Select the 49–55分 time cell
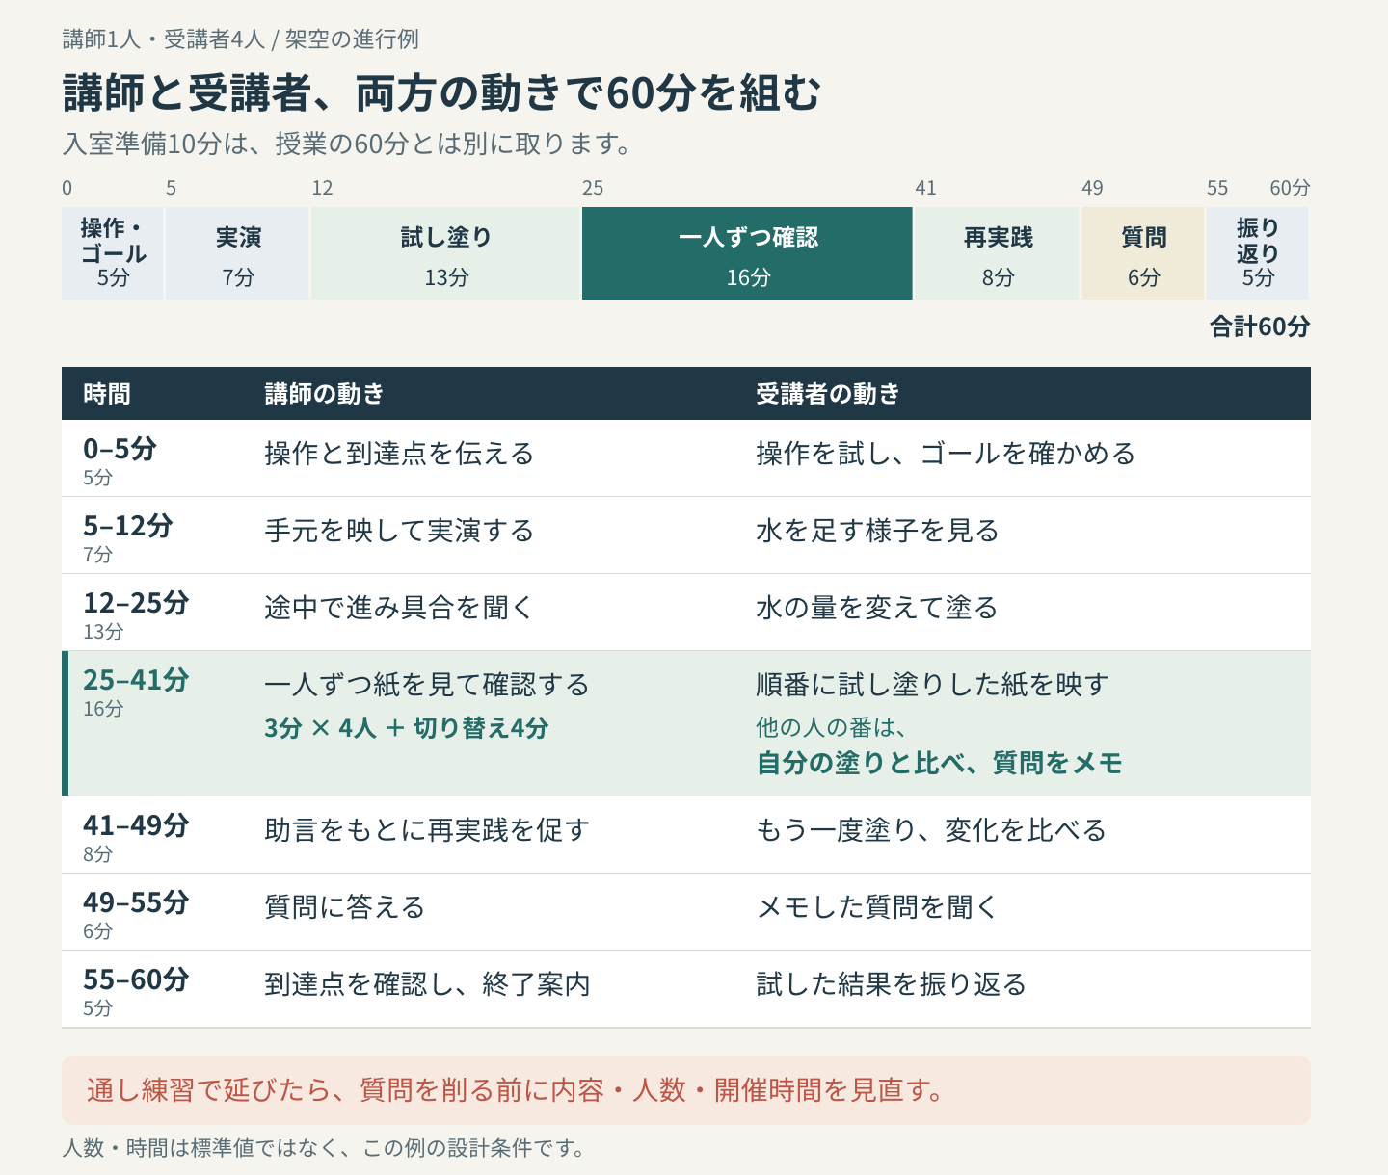1388x1175 pixels. pyautogui.click(x=136, y=913)
